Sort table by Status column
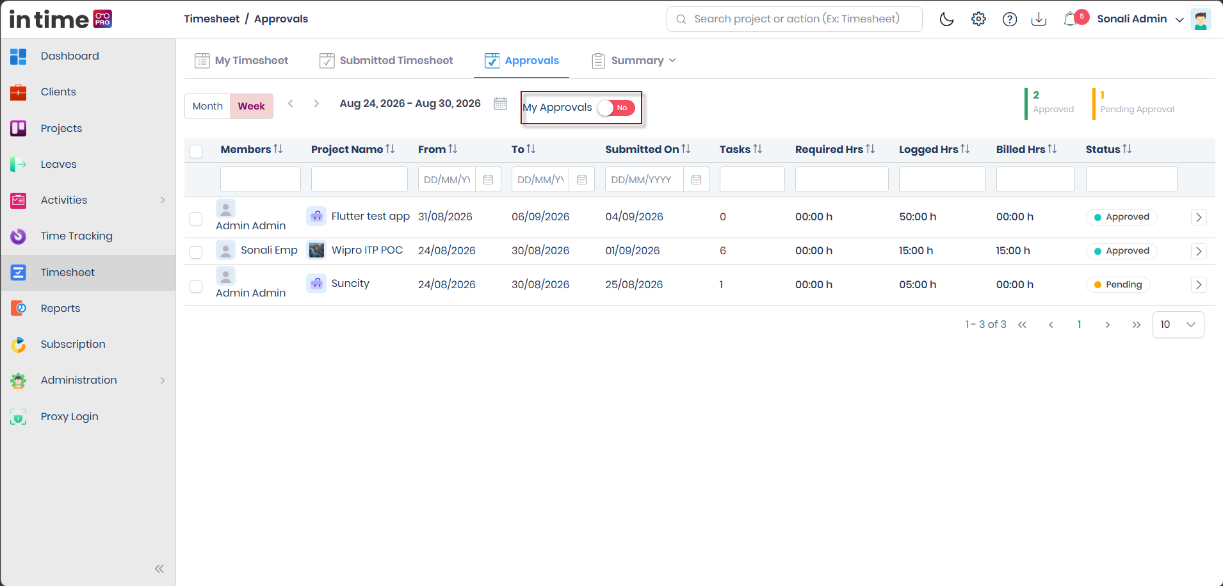Viewport: 1223px width, 586px height. [x=1127, y=149]
